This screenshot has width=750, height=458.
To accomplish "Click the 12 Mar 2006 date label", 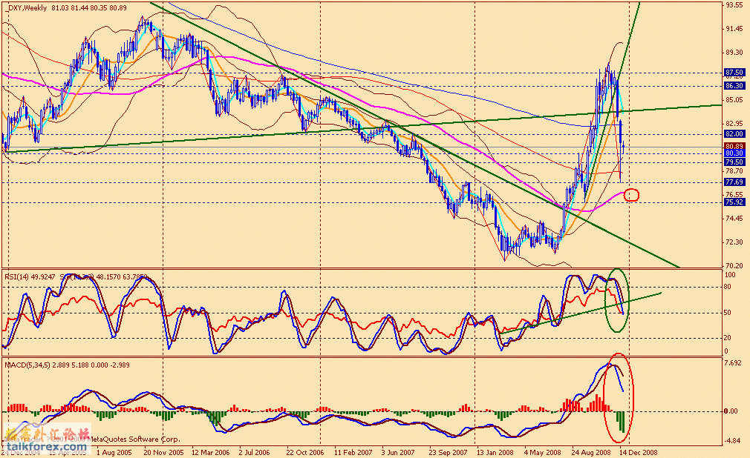I will 211,452.
